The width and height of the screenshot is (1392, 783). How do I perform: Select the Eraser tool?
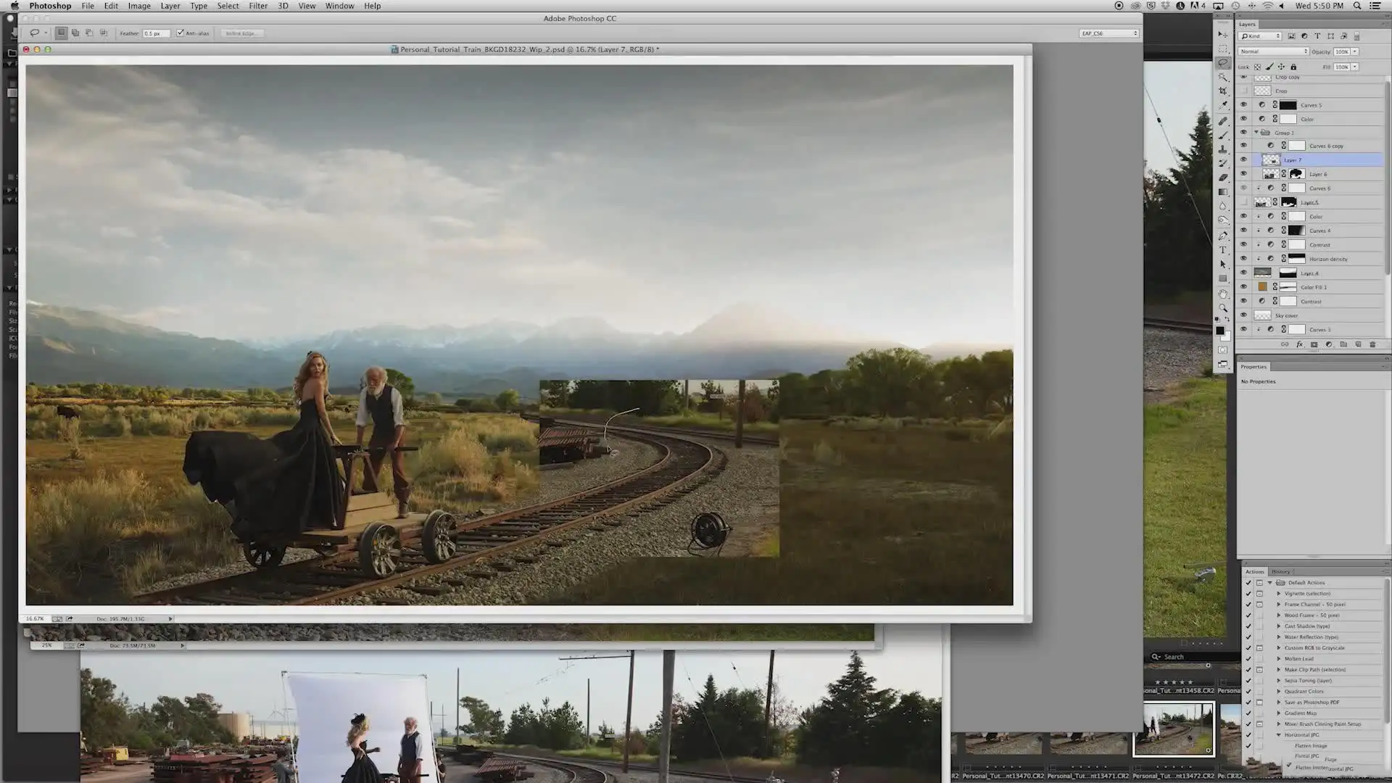point(1223,178)
